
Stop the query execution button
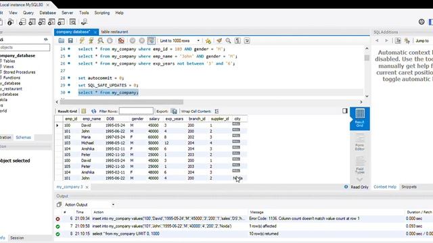(110, 40)
